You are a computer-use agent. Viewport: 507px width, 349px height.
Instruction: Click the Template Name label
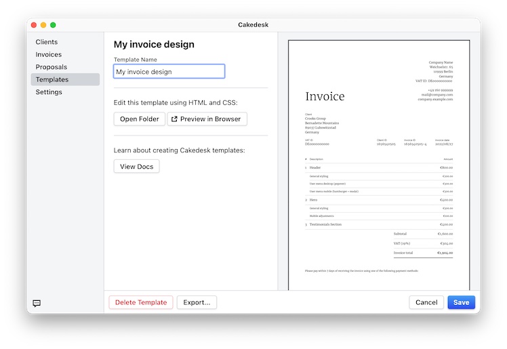tap(136, 60)
